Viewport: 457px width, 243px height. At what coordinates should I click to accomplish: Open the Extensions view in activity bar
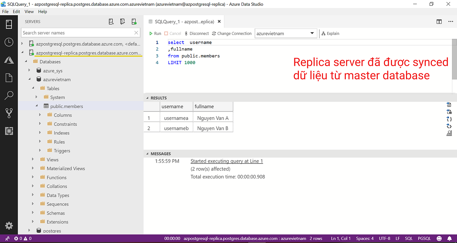click(x=9, y=131)
